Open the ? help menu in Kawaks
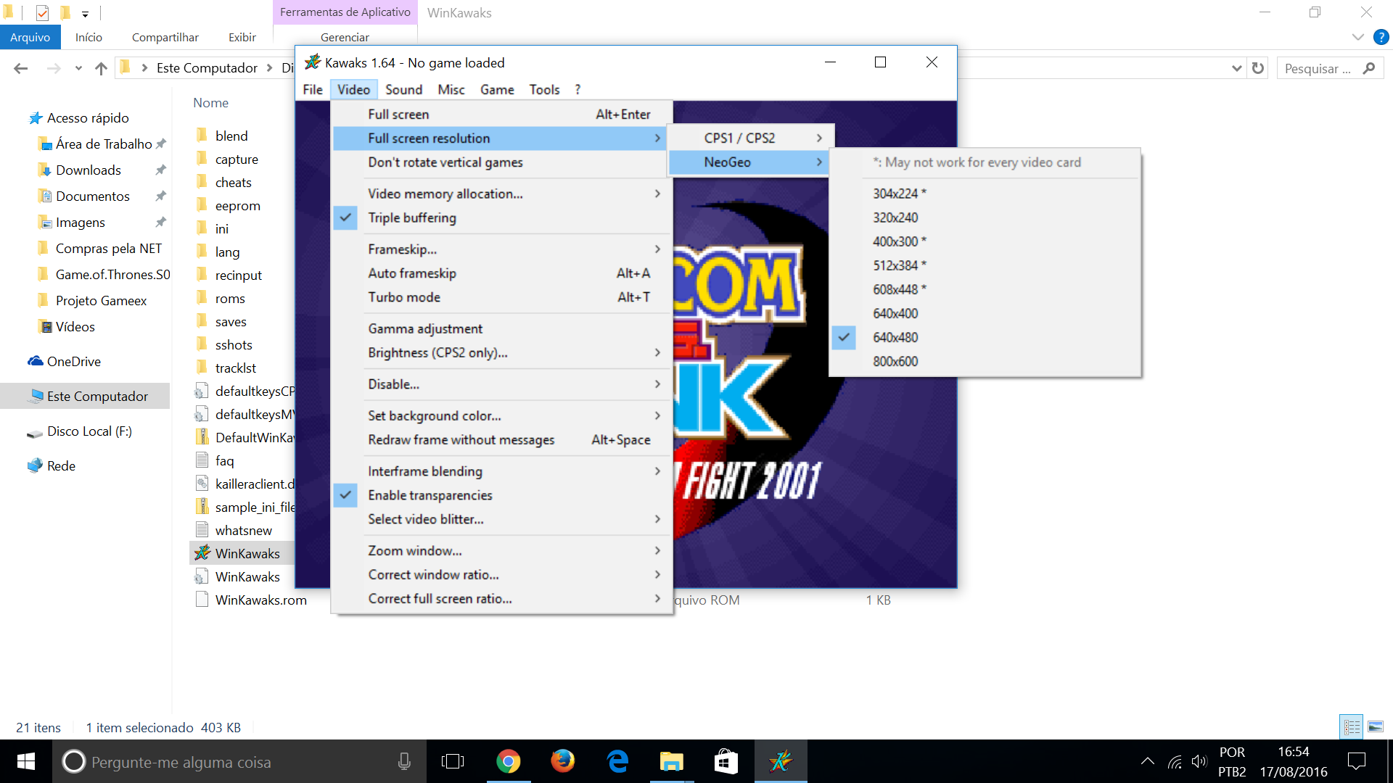Image resolution: width=1393 pixels, height=783 pixels. 578,89
